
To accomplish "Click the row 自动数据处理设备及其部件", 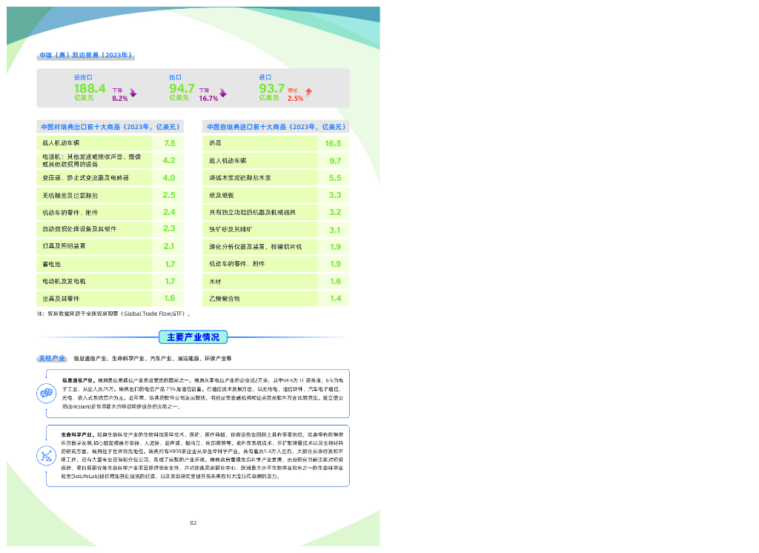I will coord(110,229).
